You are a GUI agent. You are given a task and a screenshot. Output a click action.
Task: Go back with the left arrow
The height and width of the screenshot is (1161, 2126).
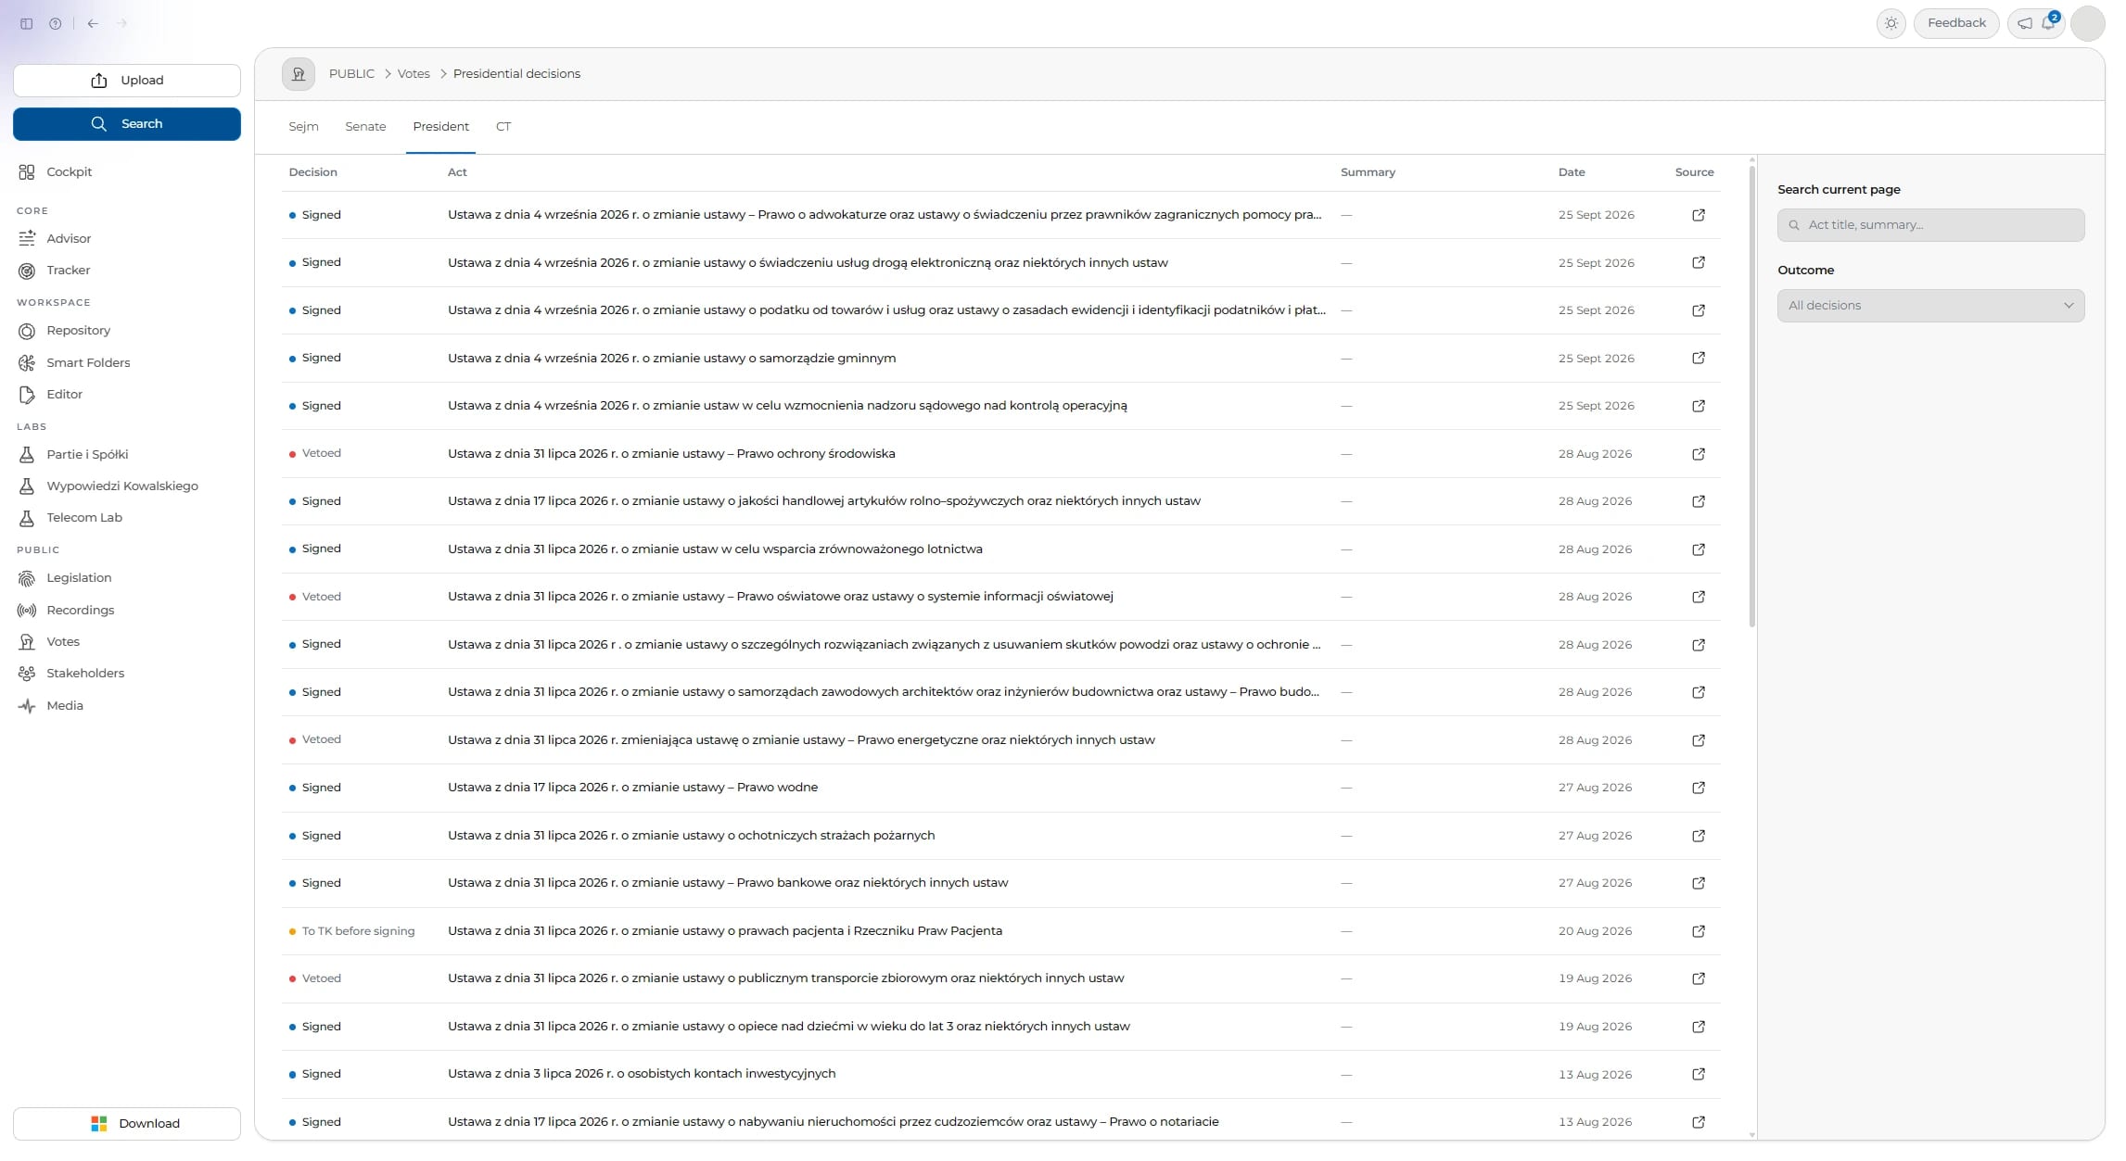pos(93,23)
